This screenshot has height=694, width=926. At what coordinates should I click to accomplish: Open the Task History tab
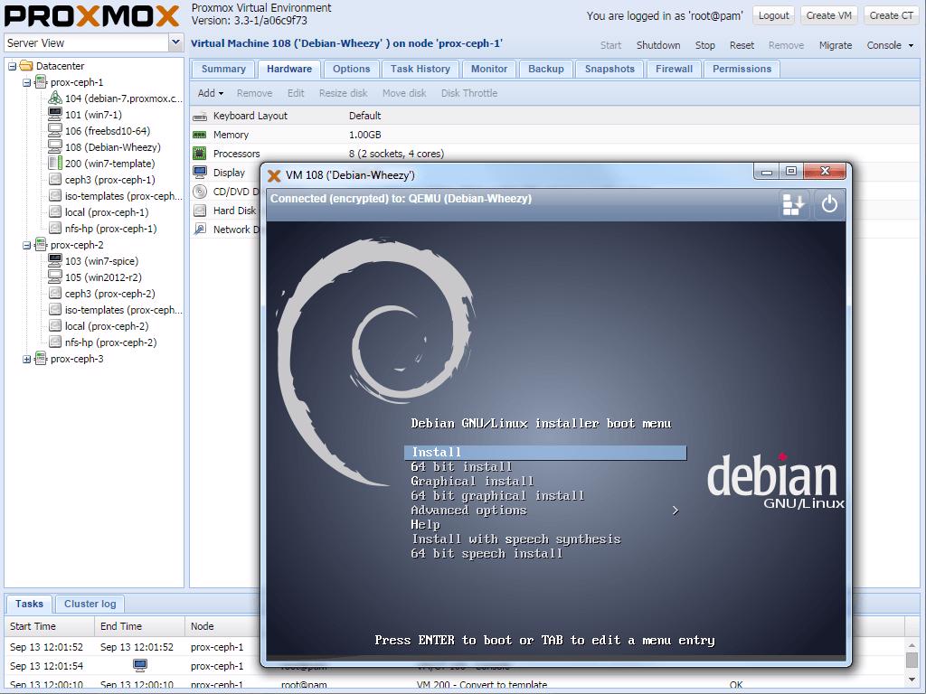point(420,69)
